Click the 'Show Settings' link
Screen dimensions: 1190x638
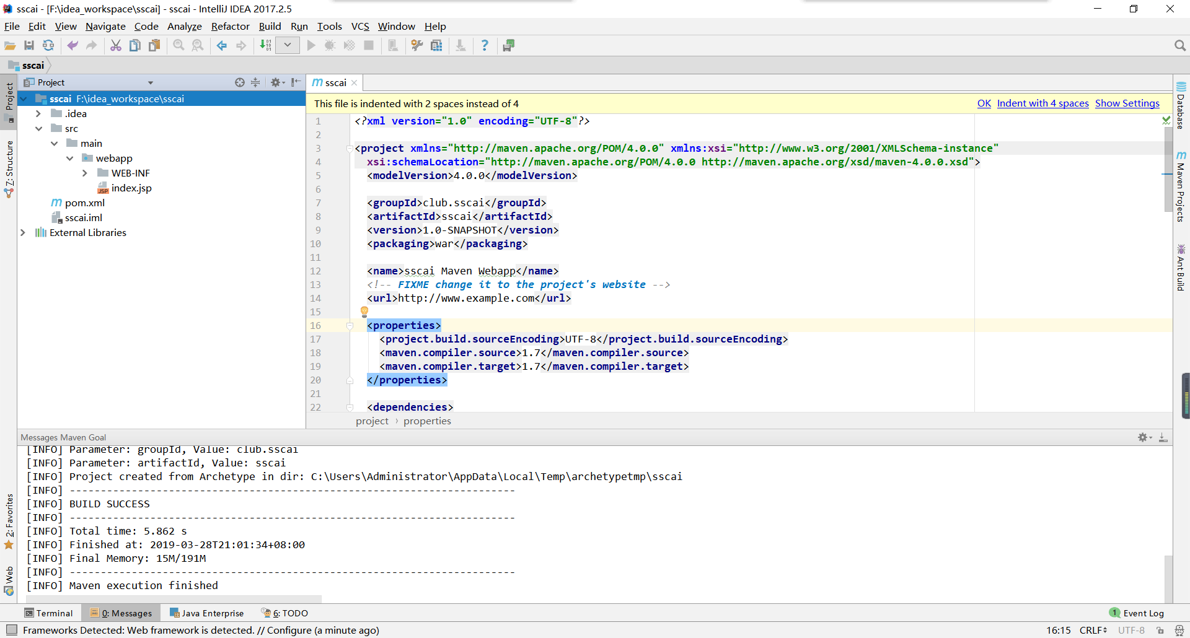(1127, 103)
